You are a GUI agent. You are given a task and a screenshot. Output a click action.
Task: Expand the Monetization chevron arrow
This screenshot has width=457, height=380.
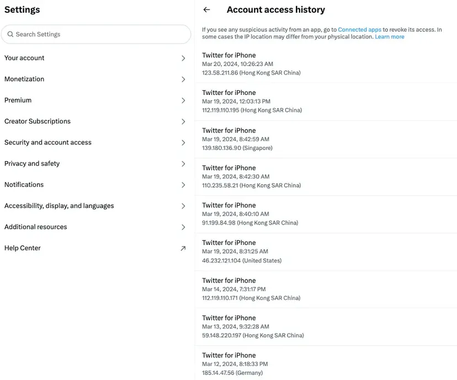[x=183, y=79]
